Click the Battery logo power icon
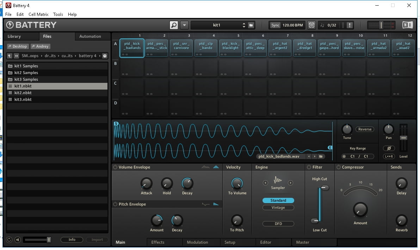 tap(10, 25)
